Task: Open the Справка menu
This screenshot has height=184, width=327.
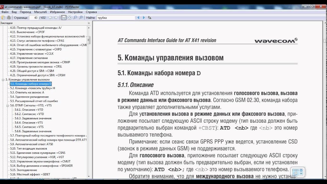Action: (x=91, y=12)
